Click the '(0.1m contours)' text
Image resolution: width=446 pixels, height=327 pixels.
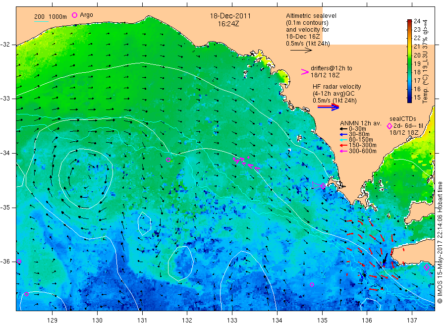[307, 23]
